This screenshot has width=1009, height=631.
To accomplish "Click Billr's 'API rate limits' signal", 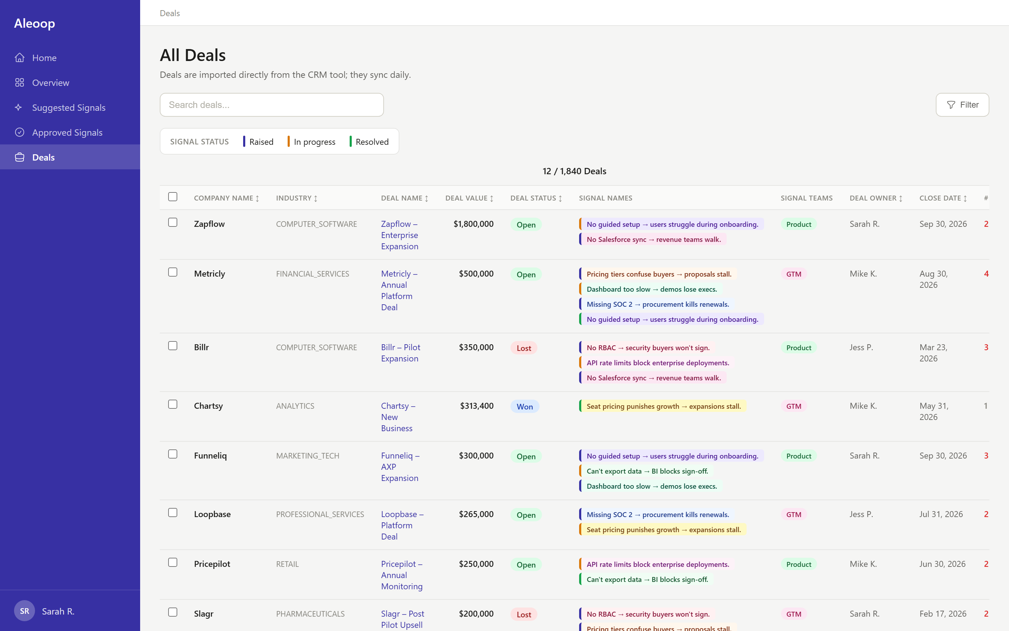I will 658,363.
